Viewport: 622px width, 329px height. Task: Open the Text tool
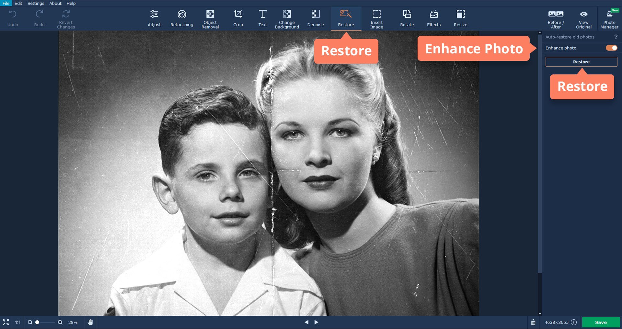click(x=263, y=19)
